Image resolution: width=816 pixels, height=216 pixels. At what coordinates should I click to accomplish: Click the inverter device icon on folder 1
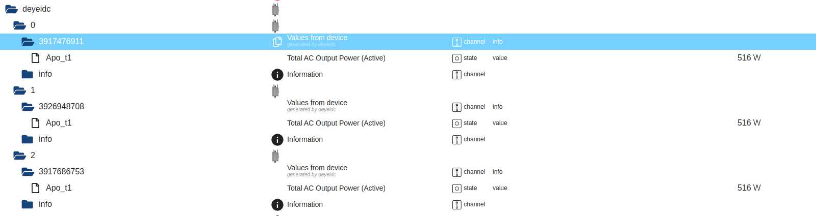coord(275,91)
